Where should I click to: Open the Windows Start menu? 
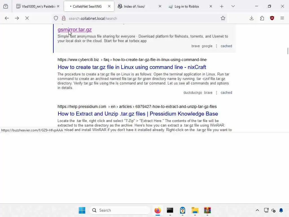[82, 210]
